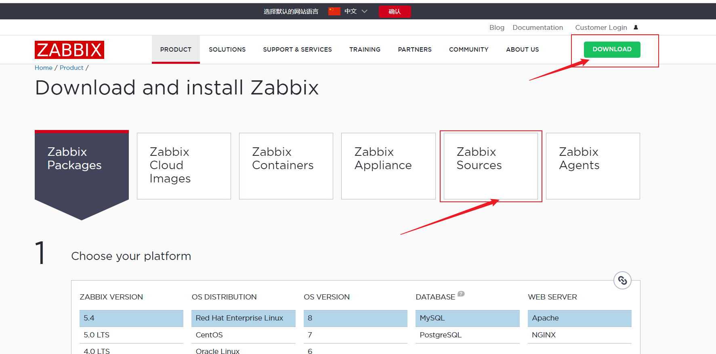
Task: Go to the Product breadcrumb link
Action: tap(71, 68)
